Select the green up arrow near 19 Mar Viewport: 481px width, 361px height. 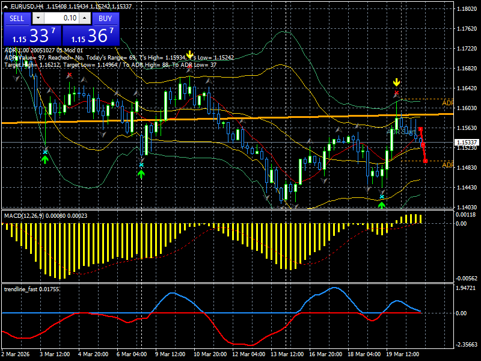coord(382,205)
